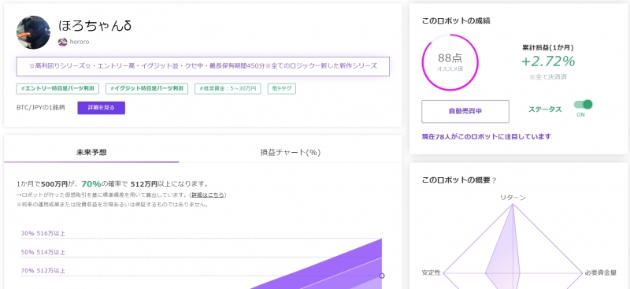The height and width of the screenshot is (289, 630).
Task: Open the 詳細はこちら link
Action: 208,195
